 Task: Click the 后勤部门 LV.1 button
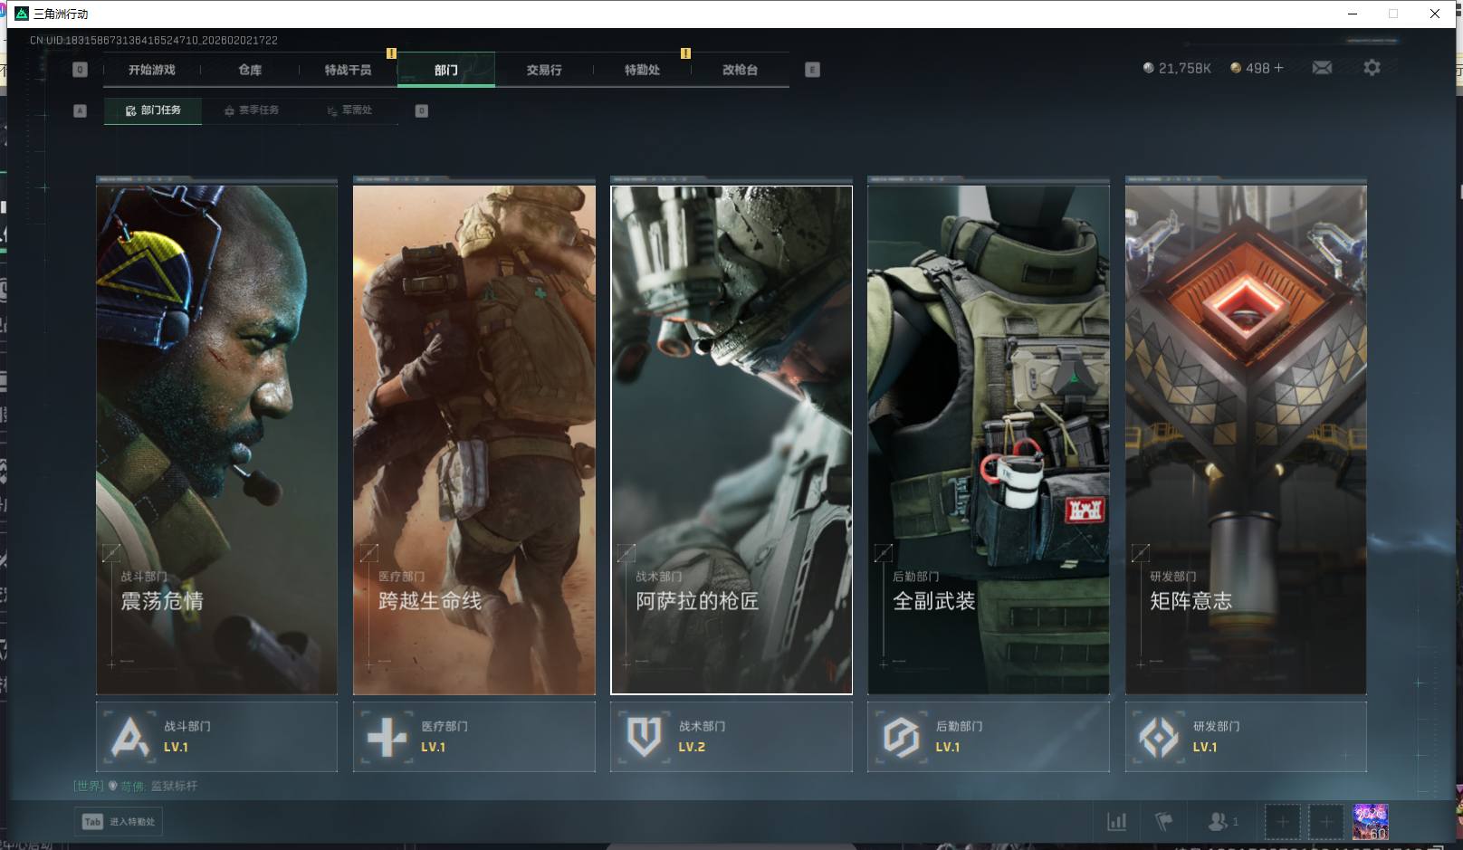pos(988,737)
